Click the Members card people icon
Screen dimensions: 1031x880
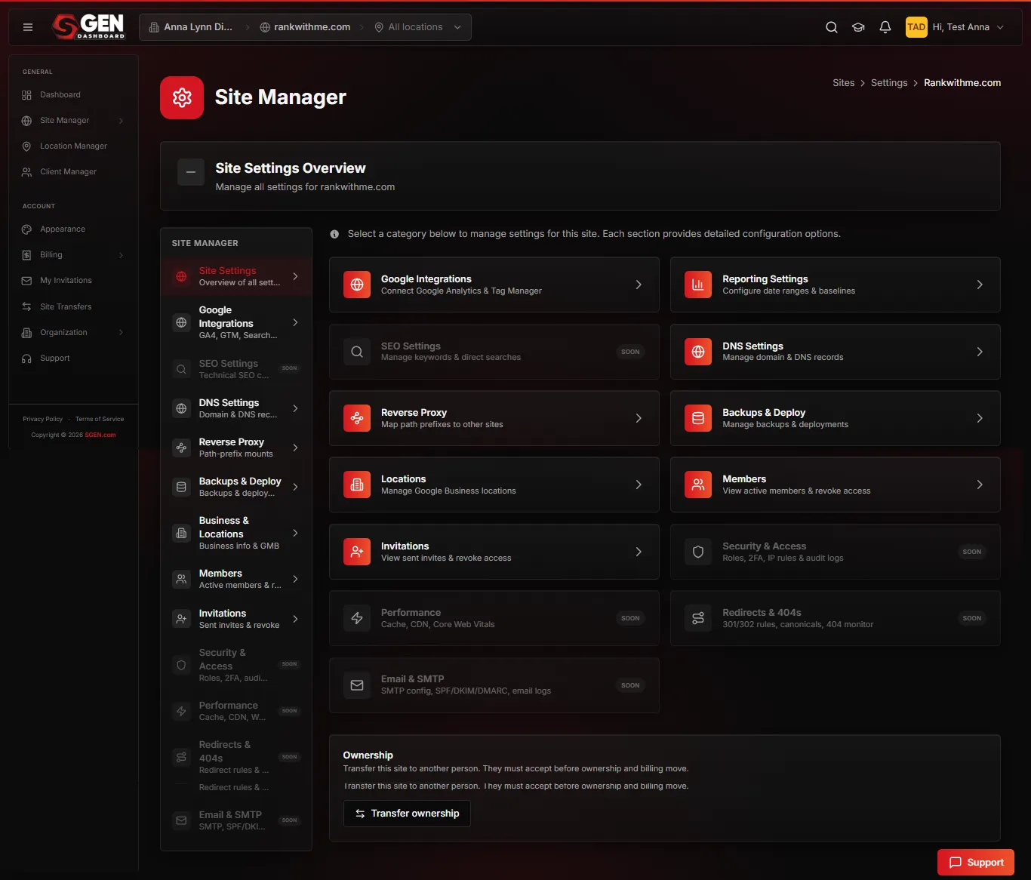698,485
